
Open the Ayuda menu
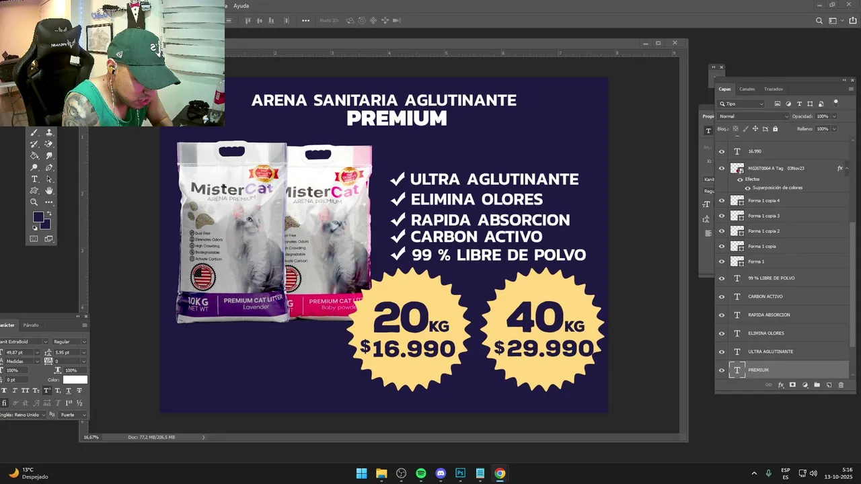click(x=241, y=6)
